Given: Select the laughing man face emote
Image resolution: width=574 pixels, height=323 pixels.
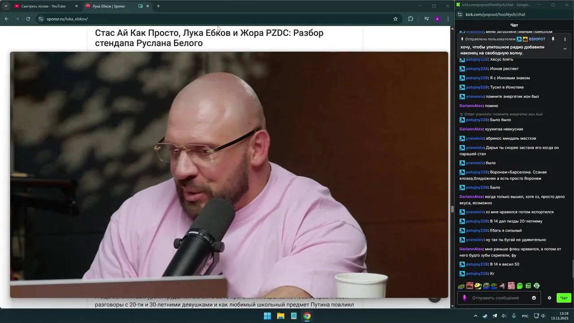Looking at the screenshot, I should [470, 286].
